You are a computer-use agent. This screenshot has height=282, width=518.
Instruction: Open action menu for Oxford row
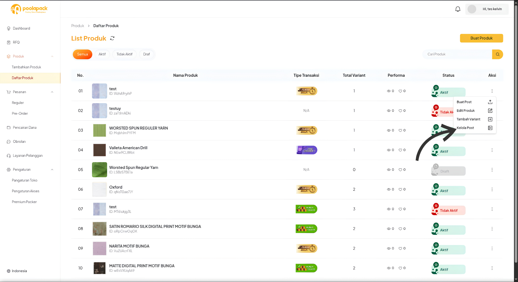(x=492, y=189)
